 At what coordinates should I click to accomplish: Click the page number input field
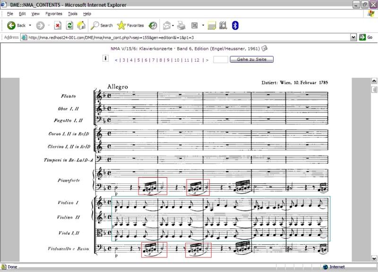pyautogui.click(x=221, y=59)
